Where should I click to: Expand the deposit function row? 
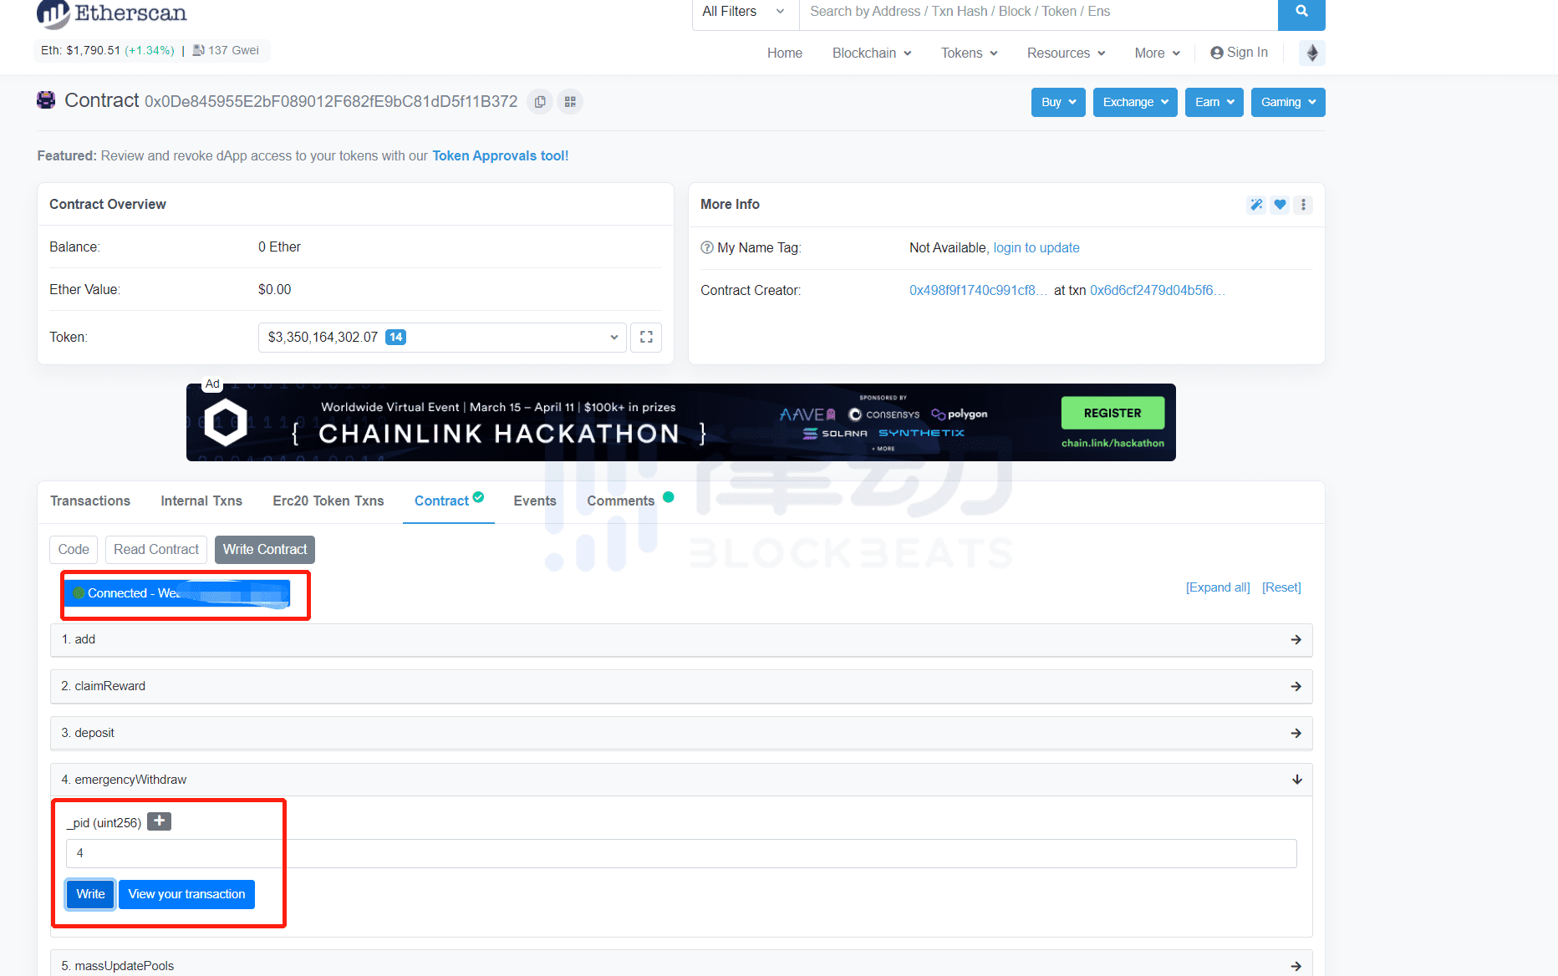681,733
